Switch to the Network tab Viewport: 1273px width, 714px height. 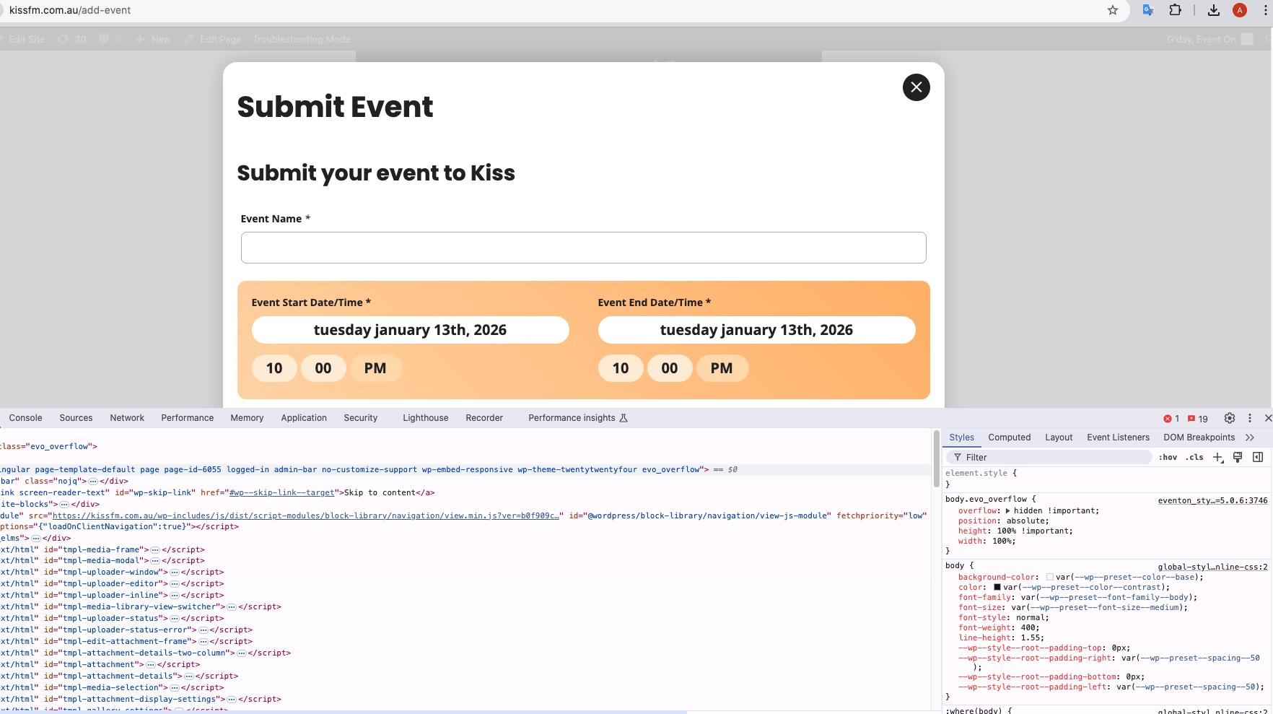(x=127, y=418)
